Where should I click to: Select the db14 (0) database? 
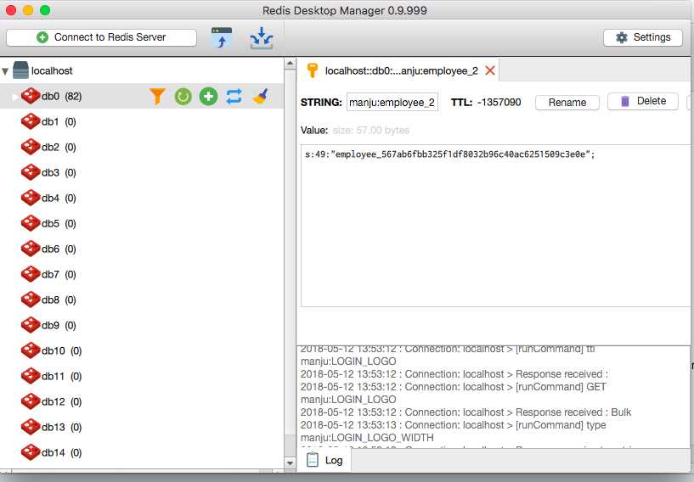click(141, 452)
